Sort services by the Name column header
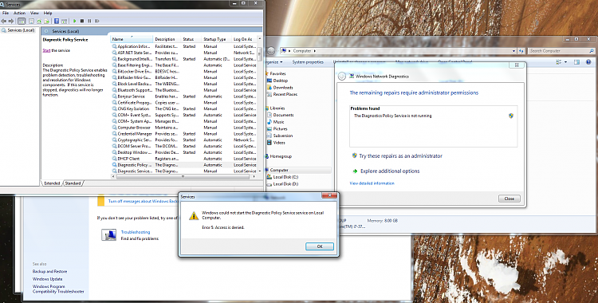Image resolution: width=598 pixels, height=303 pixels. pos(132,39)
